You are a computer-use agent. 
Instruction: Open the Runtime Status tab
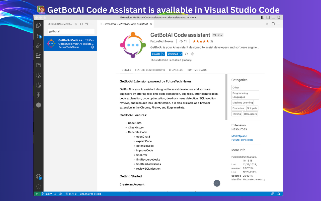[197, 70]
